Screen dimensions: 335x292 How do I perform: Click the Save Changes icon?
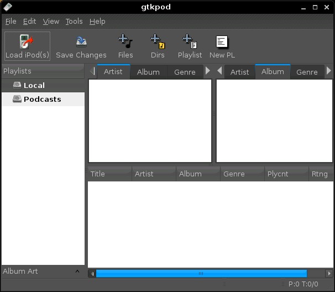(81, 41)
